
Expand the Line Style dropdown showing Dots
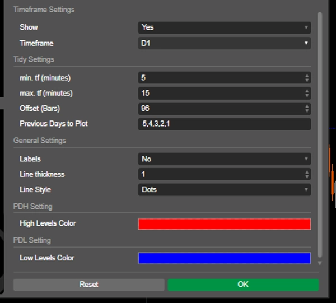pos(224,190)
